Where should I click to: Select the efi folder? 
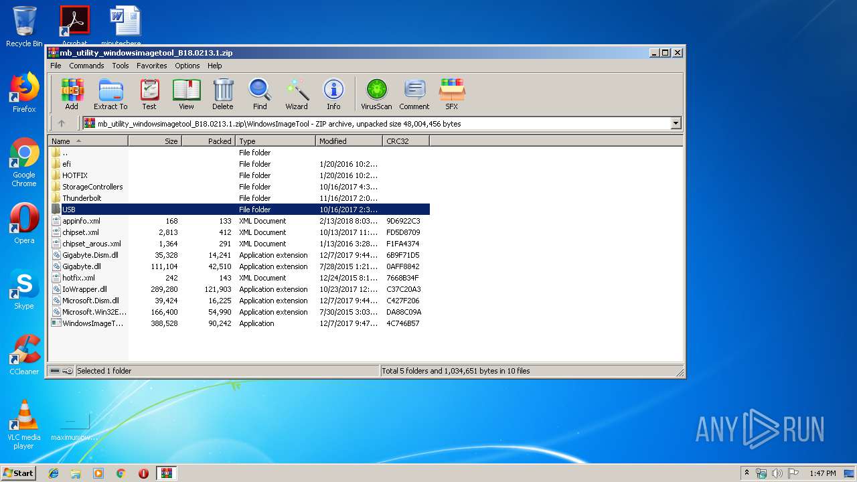pos(239,164)
